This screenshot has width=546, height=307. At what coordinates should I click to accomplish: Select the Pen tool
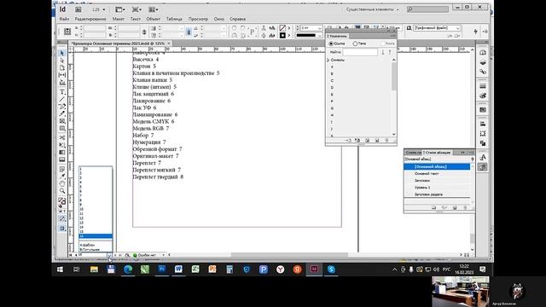[x=62, y=107]
